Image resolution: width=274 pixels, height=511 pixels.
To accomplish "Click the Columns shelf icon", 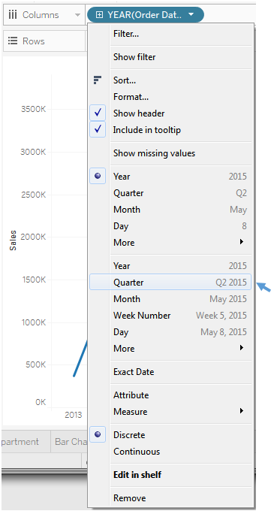I will pos(13,15).
